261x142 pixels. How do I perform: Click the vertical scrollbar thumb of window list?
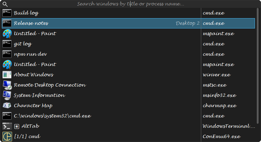[258, 66]
